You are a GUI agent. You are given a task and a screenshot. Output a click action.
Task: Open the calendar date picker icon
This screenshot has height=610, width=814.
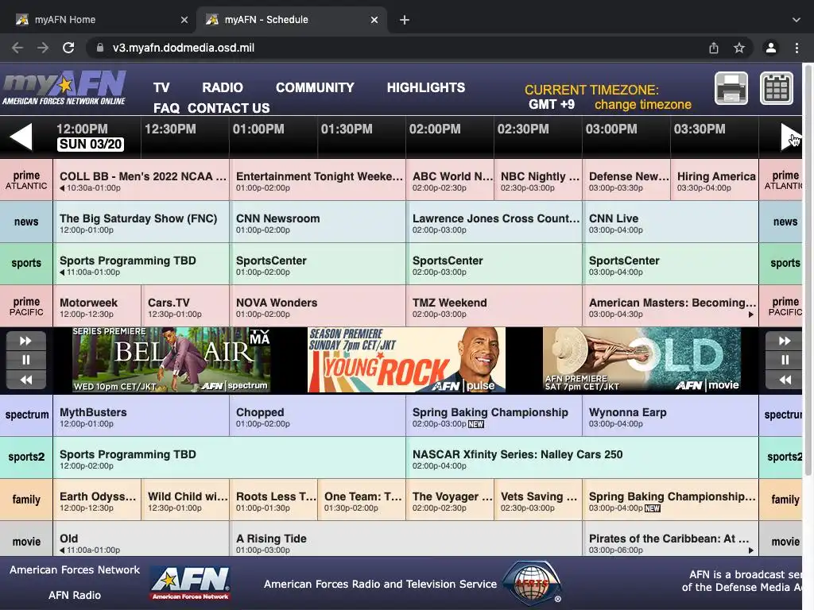(x=777, y=88)
